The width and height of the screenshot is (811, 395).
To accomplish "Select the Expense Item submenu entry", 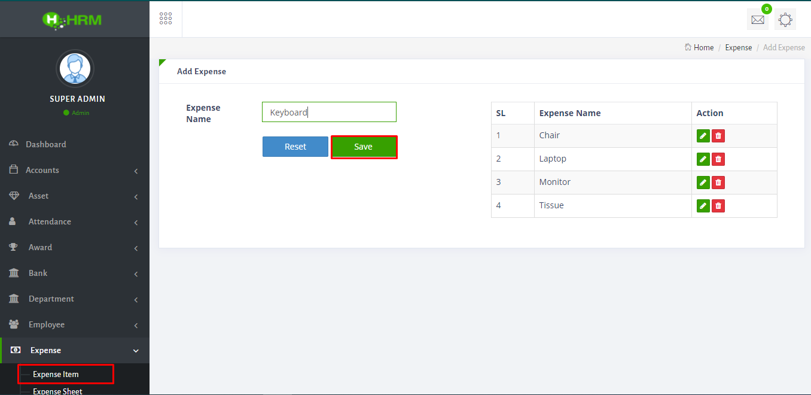I will [x=56, y=374].
